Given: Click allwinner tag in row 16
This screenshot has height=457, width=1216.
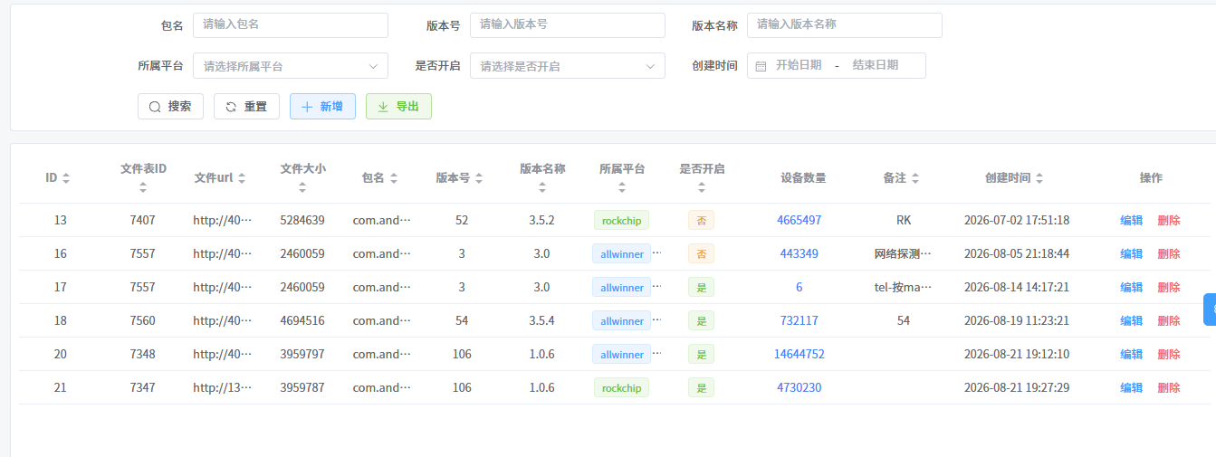Looking at the screenshot, I should [622, 253].
